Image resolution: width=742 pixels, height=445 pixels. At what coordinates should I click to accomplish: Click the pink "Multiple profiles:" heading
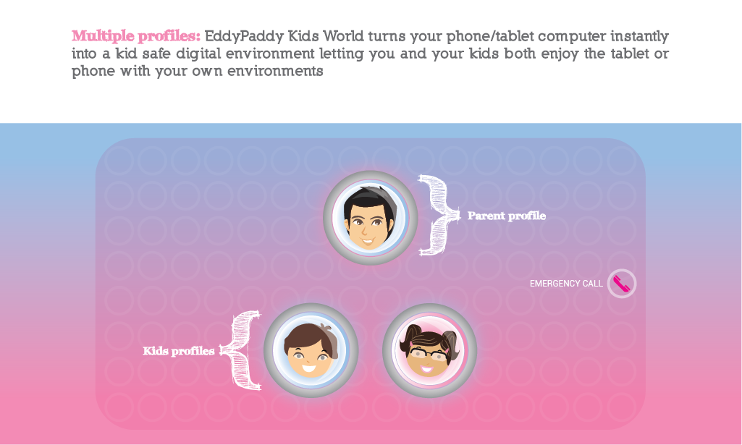(x=136, y=35)
